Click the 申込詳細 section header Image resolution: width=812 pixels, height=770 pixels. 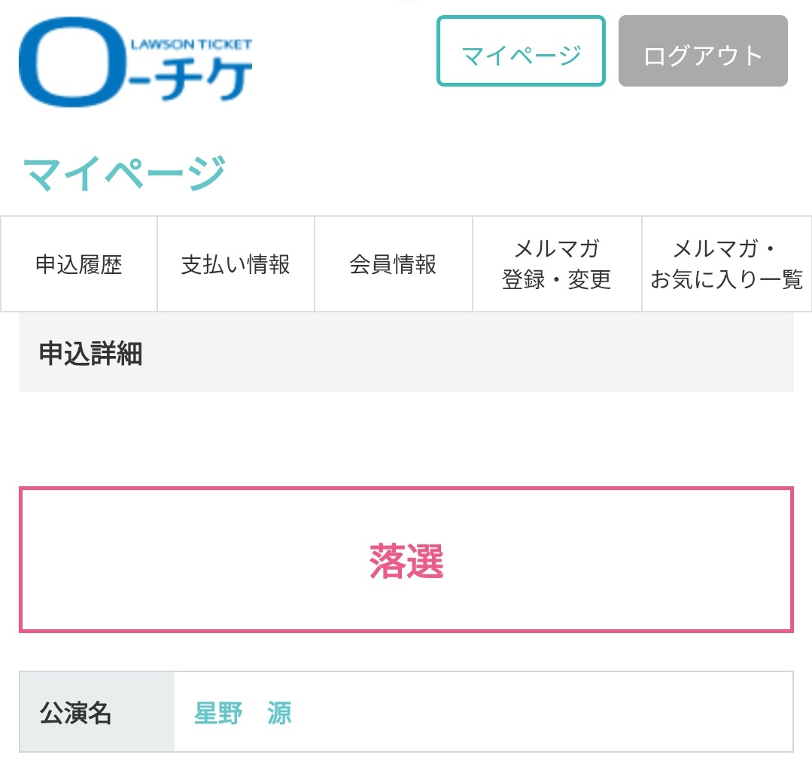click(406, 352)
